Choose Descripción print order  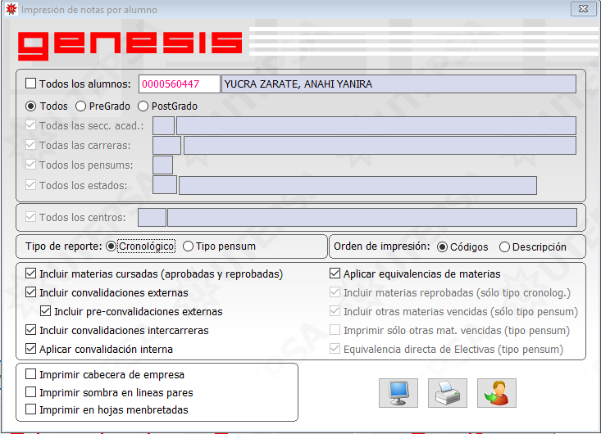pos(504,246)
